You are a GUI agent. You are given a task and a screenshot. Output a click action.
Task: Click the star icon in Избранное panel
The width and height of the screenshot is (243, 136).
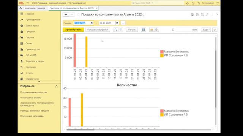point(57,87)
